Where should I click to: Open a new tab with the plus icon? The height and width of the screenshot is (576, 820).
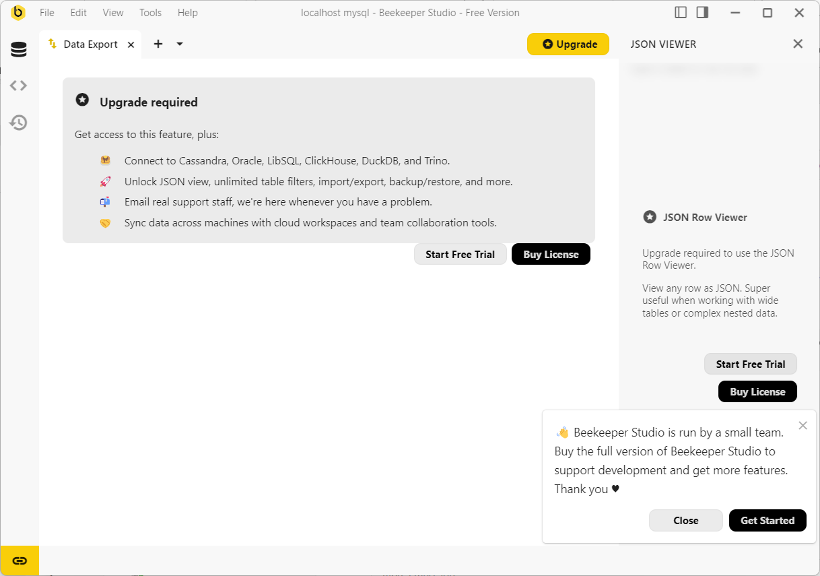158,44
